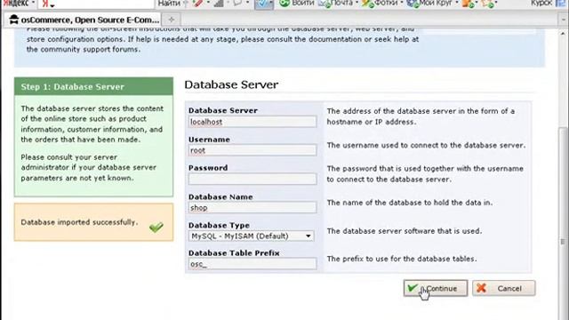Click the Найти search button
This screenshot has width=569, height=320.
coord(169,4)
